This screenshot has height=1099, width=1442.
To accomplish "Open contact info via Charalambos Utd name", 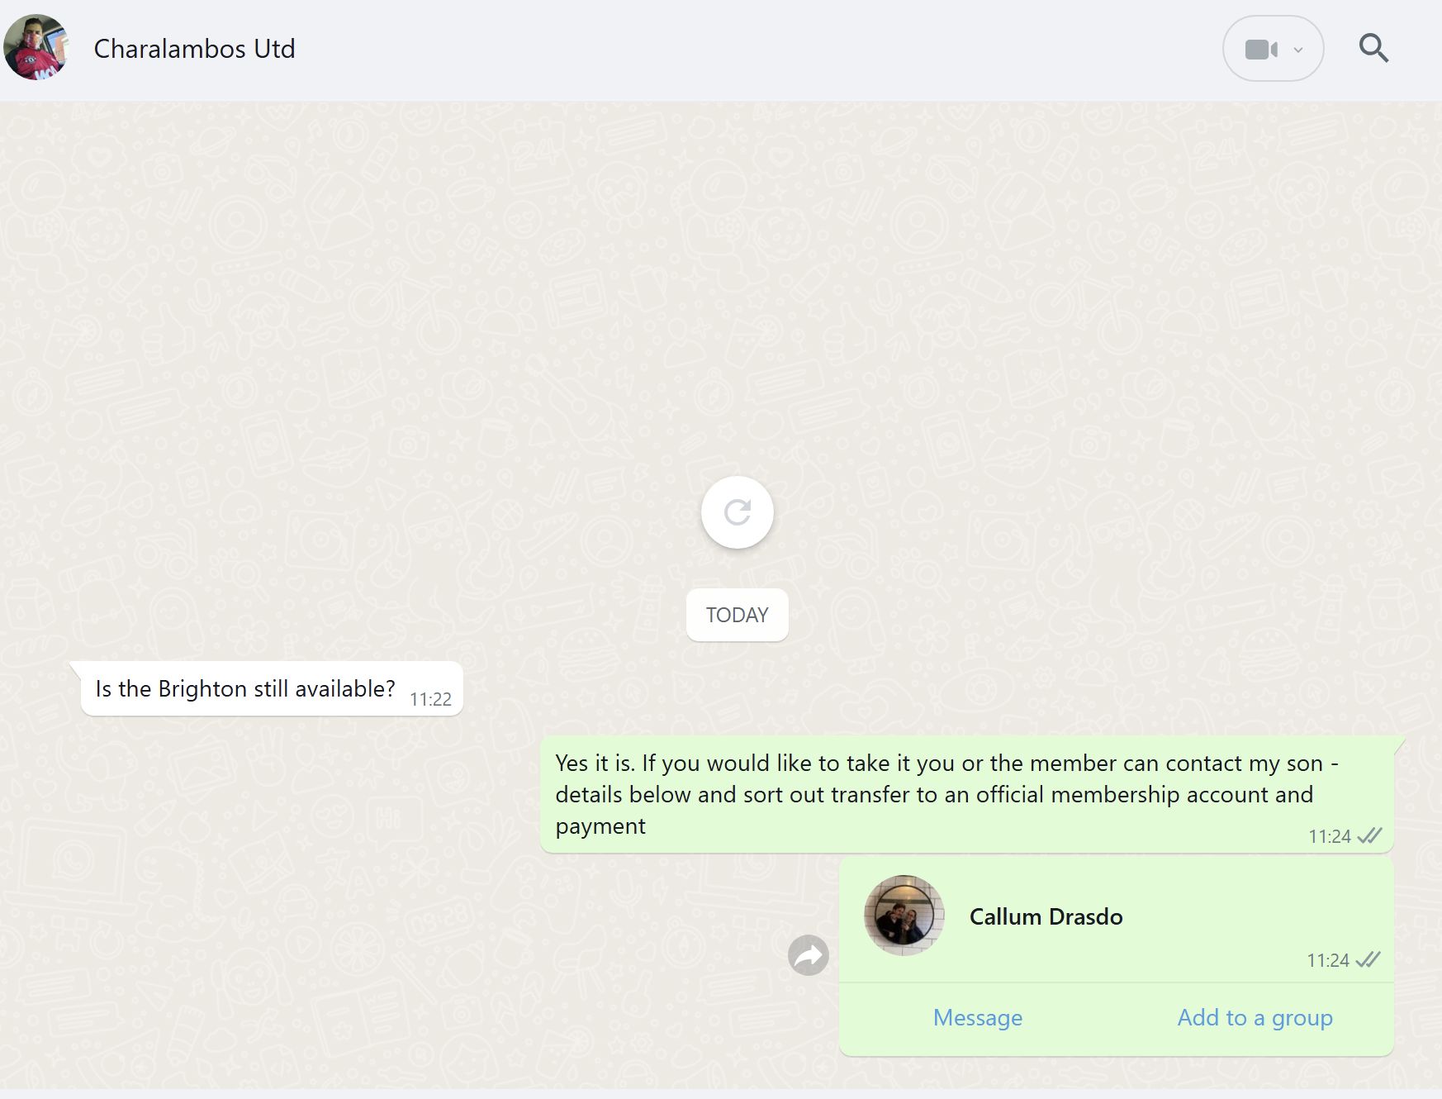I will click(194, 49).
